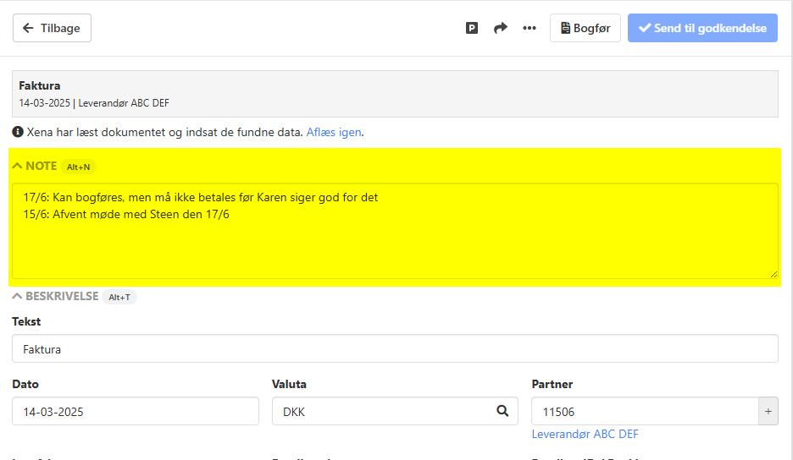Click inside the yellow note text area
Viewport: 793px width, 460px height.
395,245
